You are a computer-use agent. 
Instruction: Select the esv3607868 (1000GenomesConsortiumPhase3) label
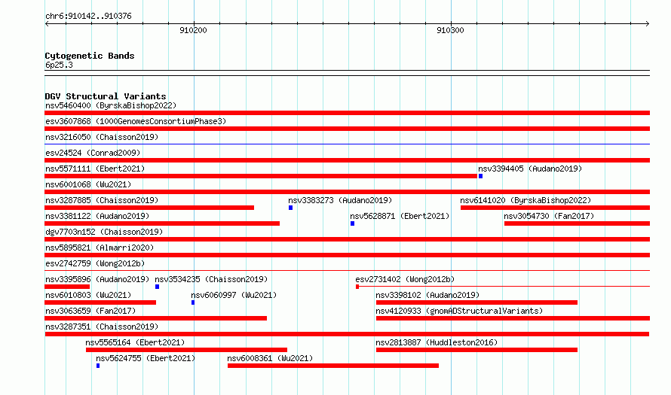click(136, 121)
